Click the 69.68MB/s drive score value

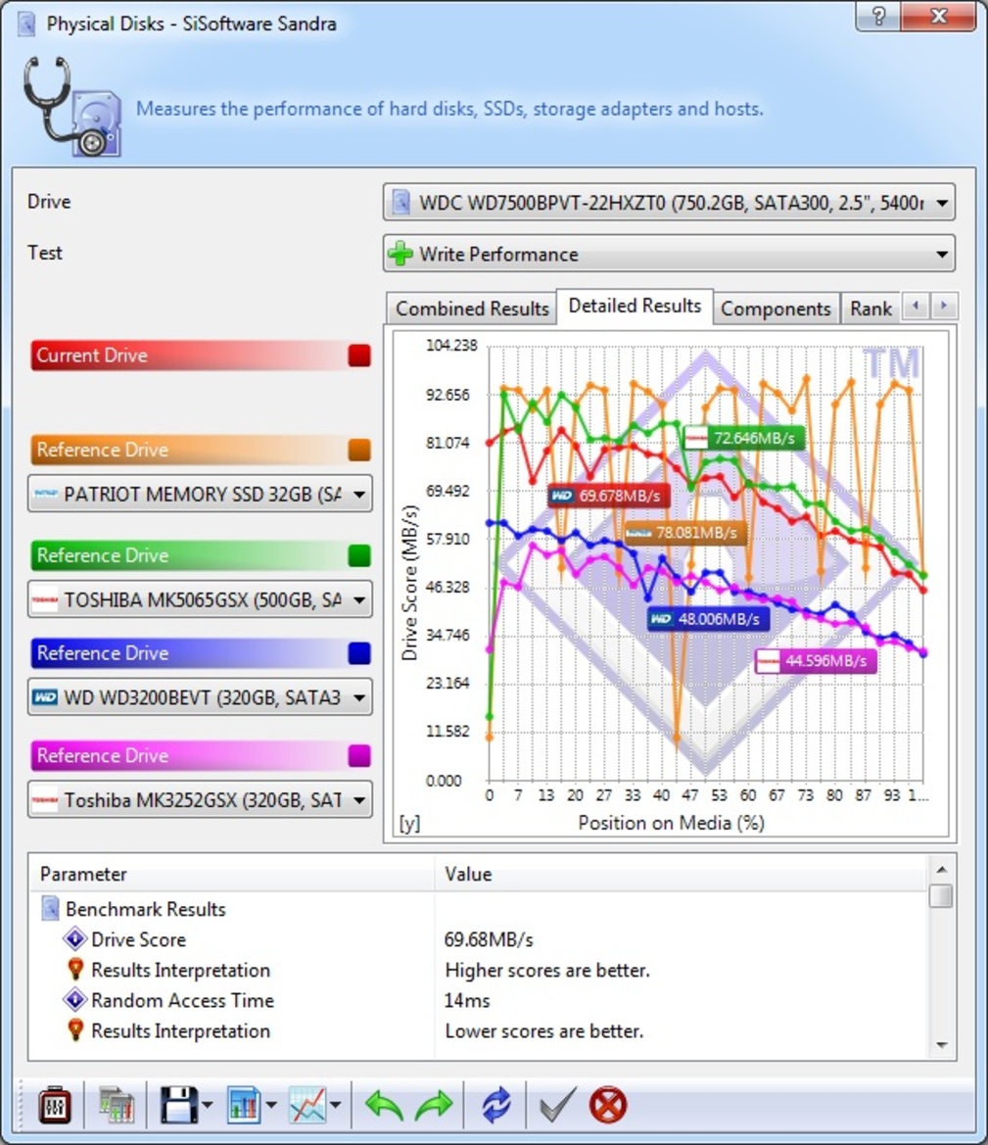pos(489,939)
